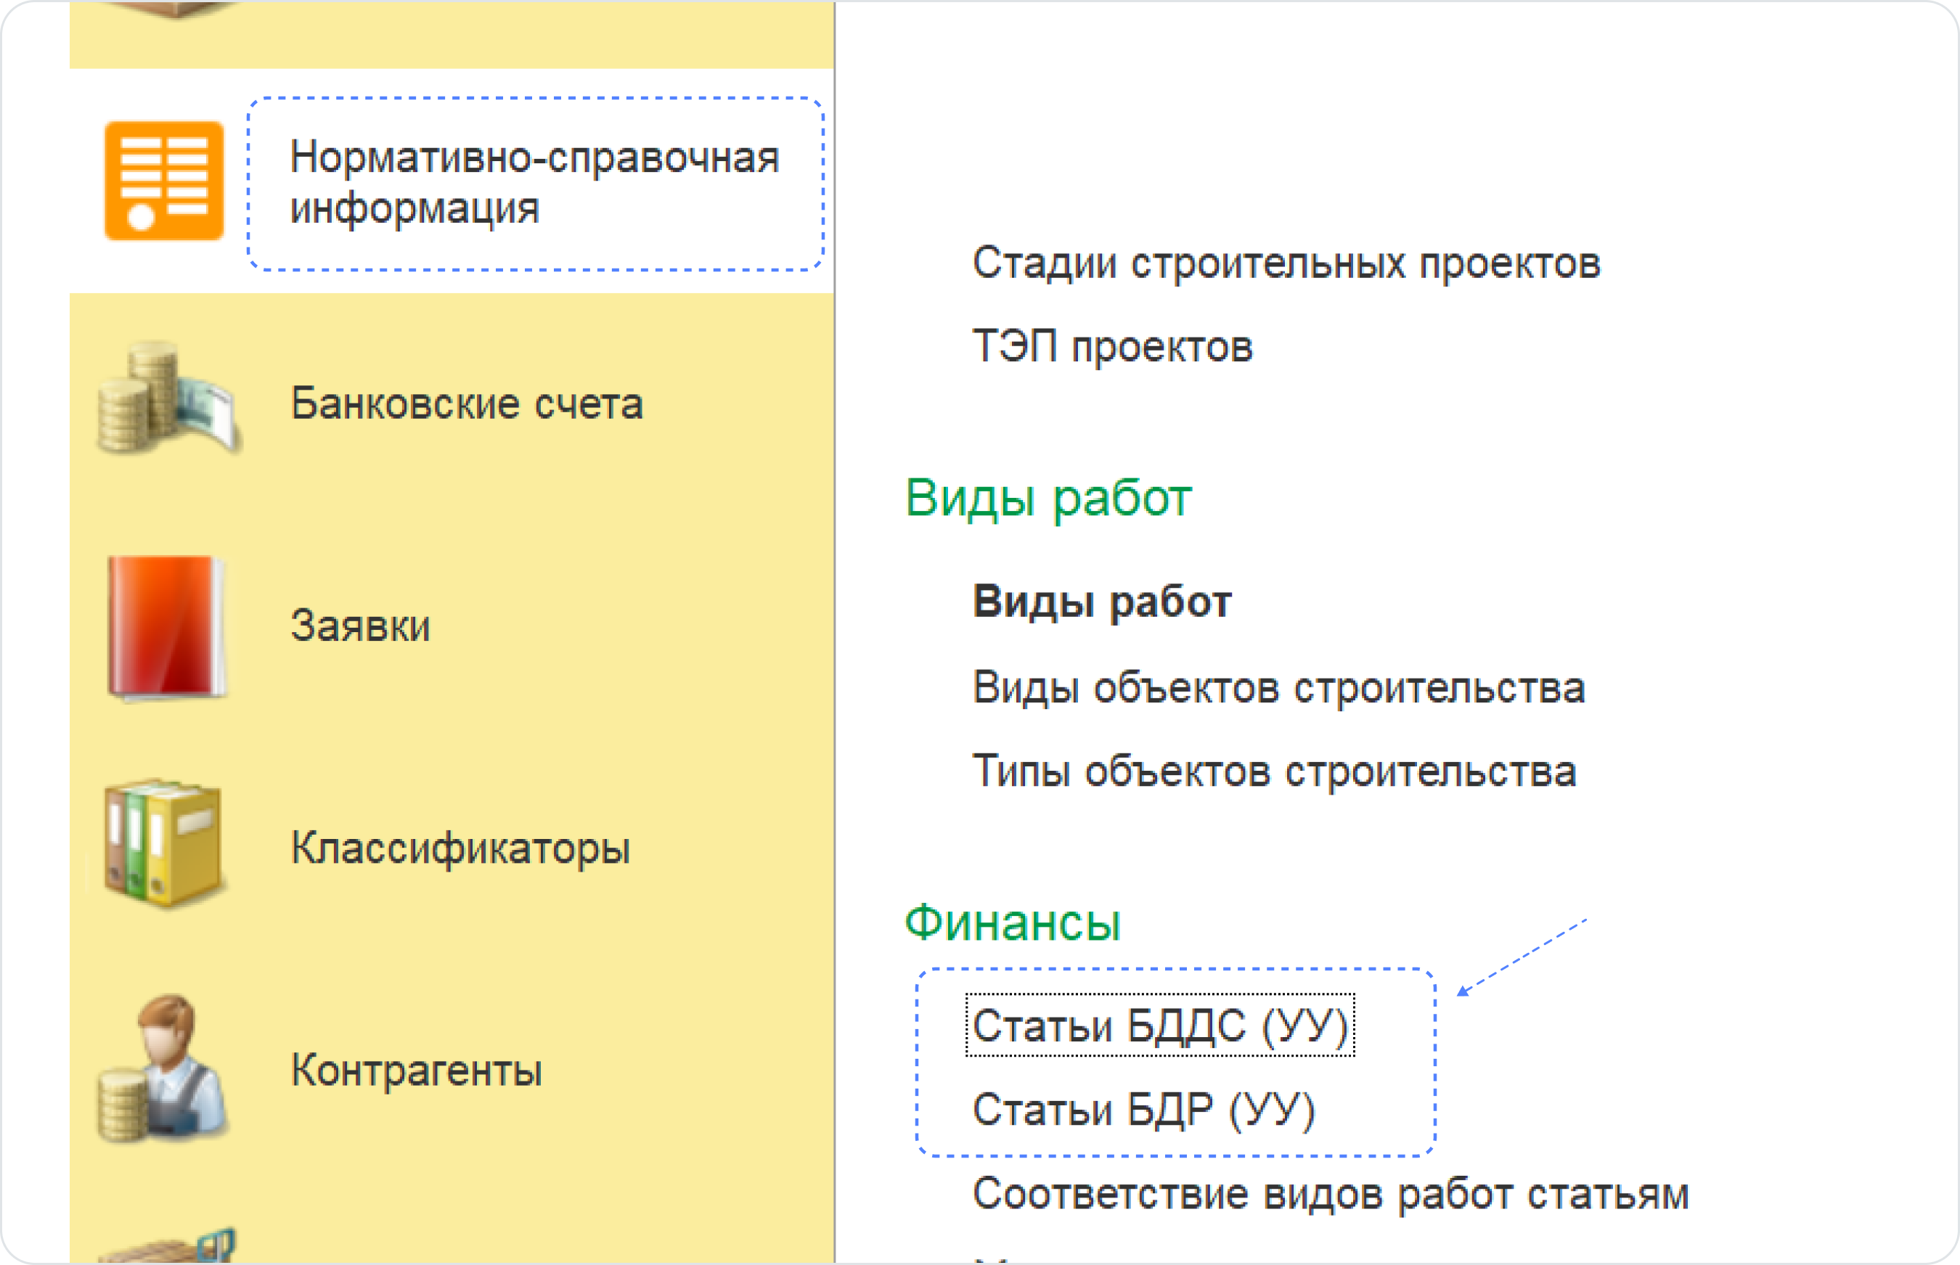
Task: Open Стадии строительных проектов
Action: (1286, 263)
